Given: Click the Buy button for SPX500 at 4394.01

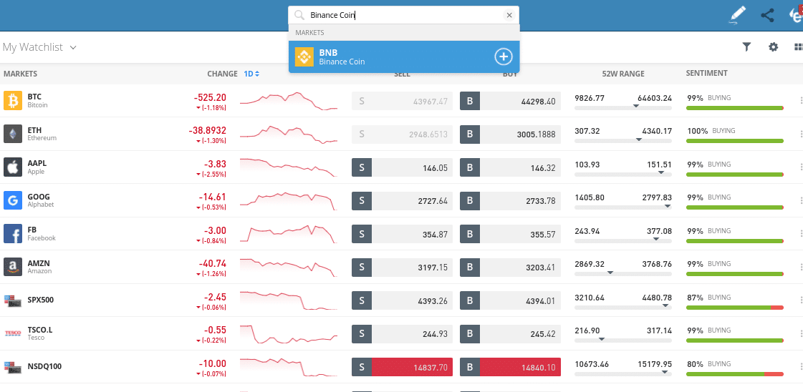Looking at the screenshot, I should (x=510, y=300).
